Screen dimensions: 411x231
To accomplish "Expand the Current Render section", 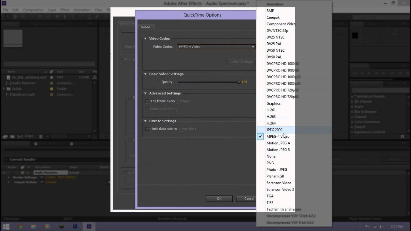I will [x=6, y=159].
